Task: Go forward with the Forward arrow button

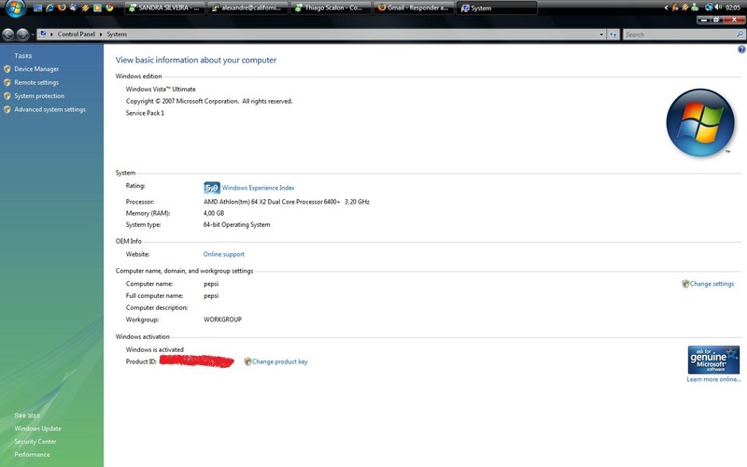Action: pos(22,35)
